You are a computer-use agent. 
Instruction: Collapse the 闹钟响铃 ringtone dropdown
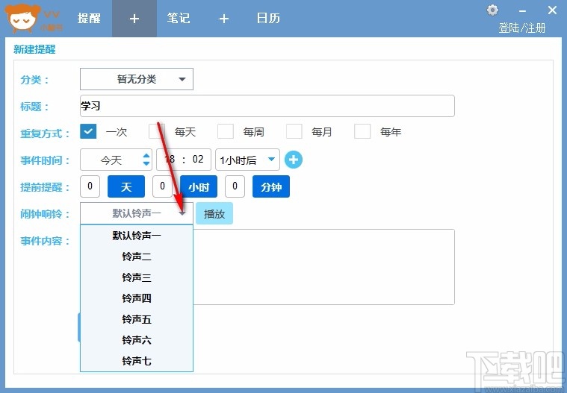point(137,213)
